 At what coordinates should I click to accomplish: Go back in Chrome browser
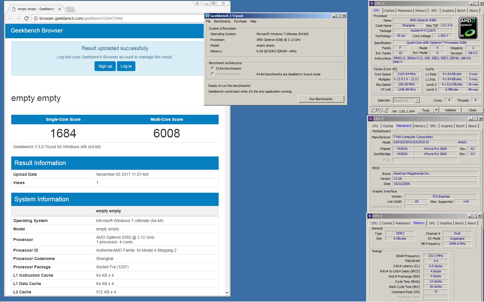click(x=10, y=18)
